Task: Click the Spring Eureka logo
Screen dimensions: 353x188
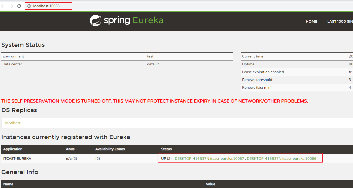Action: [x=127, y=20]
